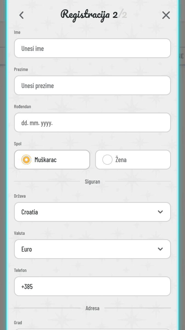Click the Grad field label
The height and width of the screenshot is (330, 185).
point(18,323)
